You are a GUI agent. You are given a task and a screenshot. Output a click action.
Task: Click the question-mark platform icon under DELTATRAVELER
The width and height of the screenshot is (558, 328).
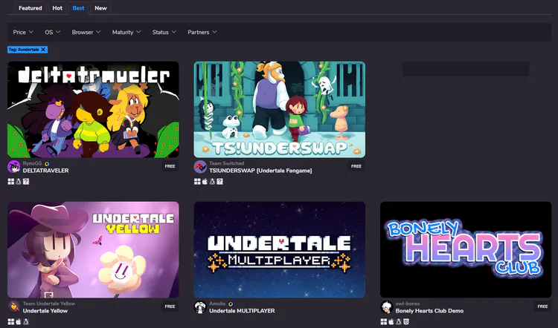tap(26, 182)
